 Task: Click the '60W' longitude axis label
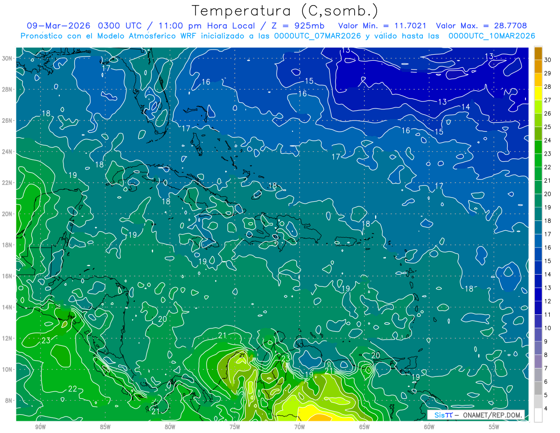click(x=429, y=427)
